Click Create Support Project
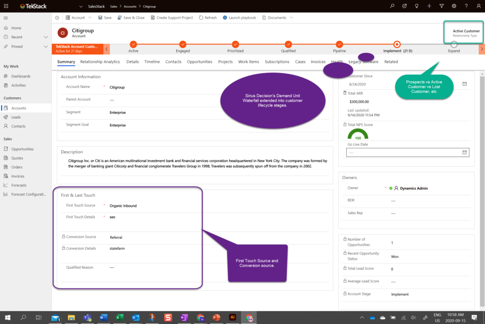The image size is (485, 324). coord(171,18)
